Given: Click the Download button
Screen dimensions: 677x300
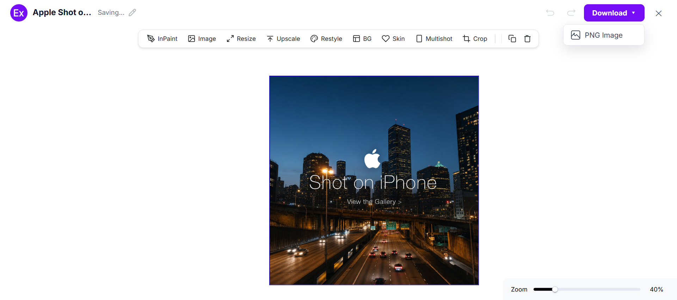Looking at the screenshot, I should [614, 13].
